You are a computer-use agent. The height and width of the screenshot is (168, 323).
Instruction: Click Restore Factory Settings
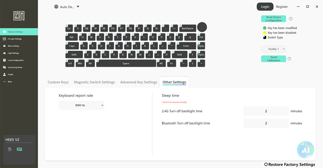coord(290,164)
